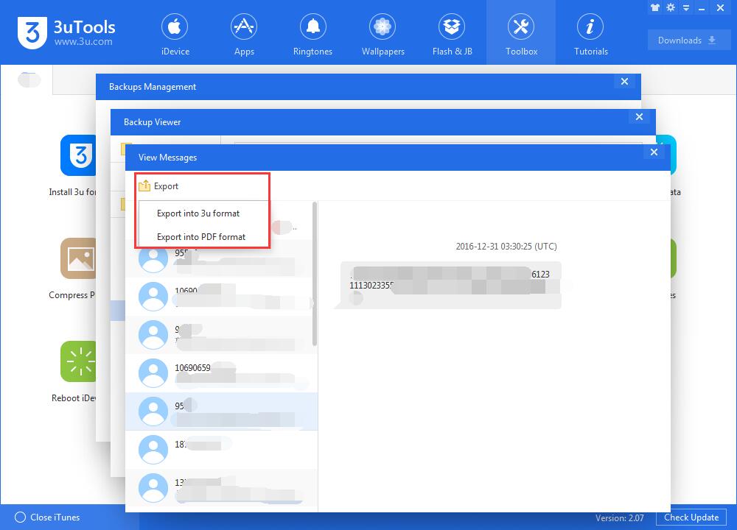
Task: Click the Version: 2.07 label
Action: tap(620, 517)
